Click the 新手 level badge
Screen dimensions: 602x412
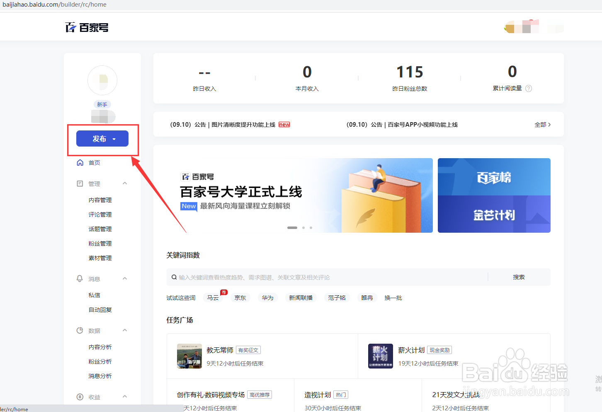pos(102,105)
